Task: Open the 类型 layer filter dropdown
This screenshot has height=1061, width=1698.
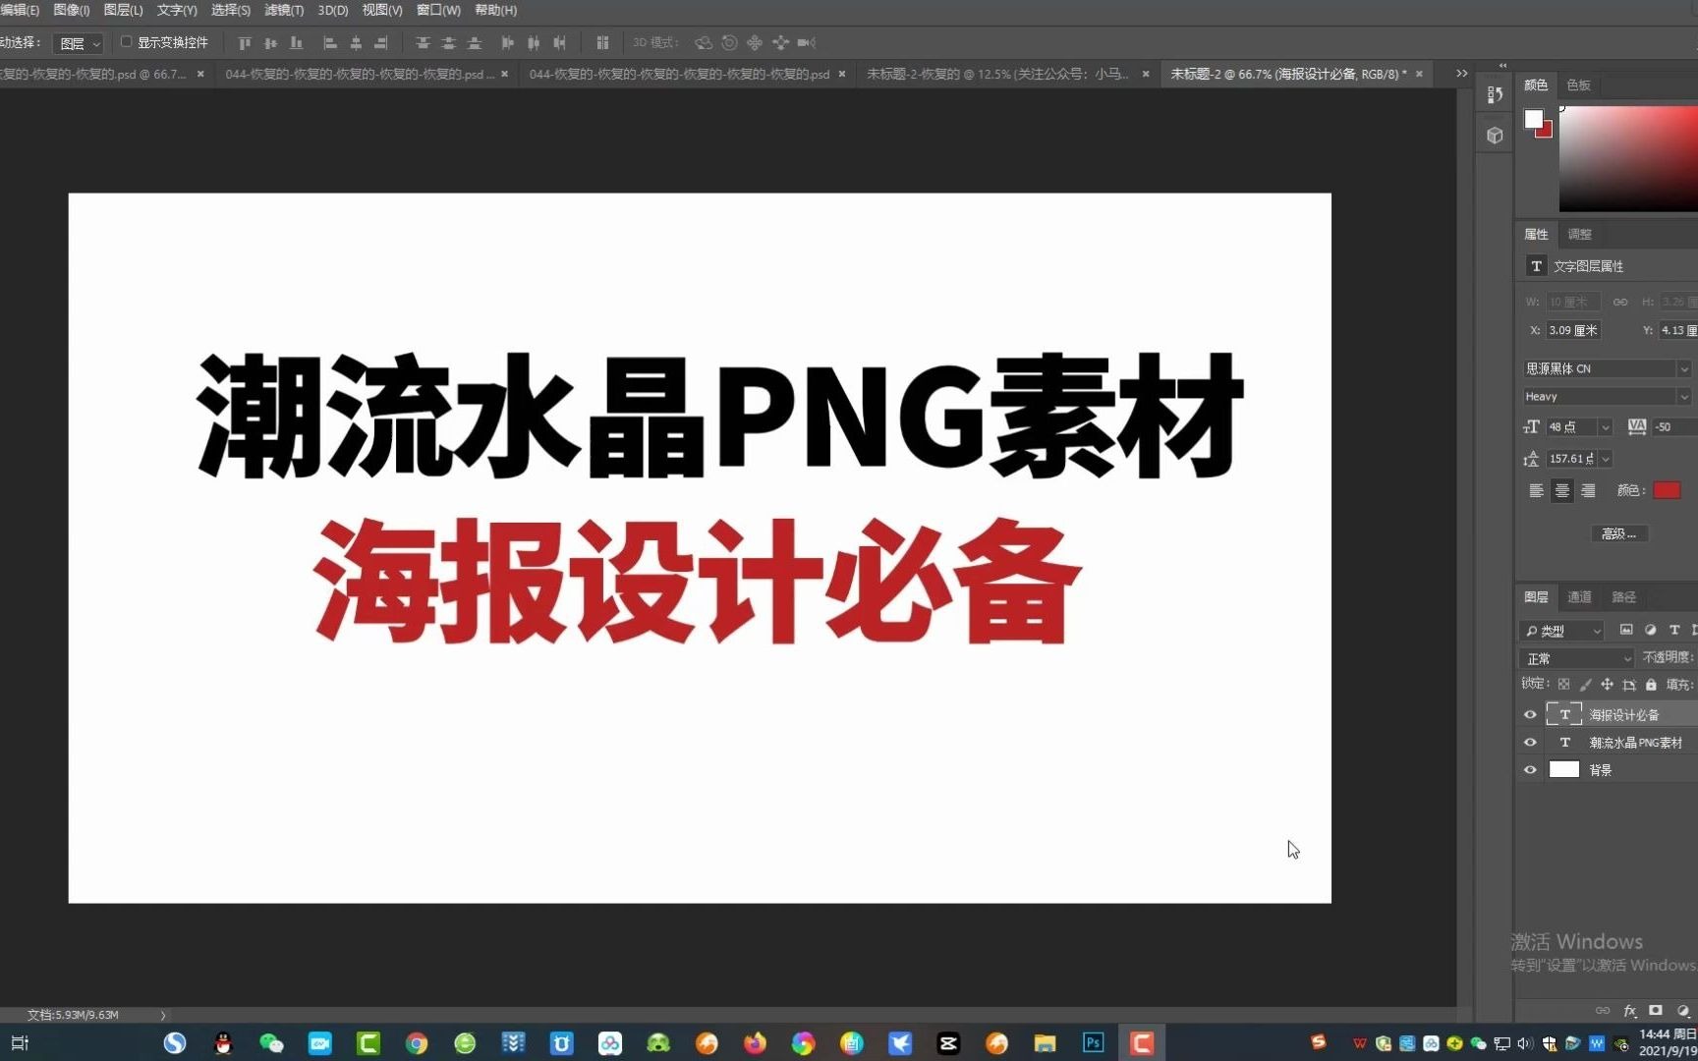Action: [x=1561, y=631]
